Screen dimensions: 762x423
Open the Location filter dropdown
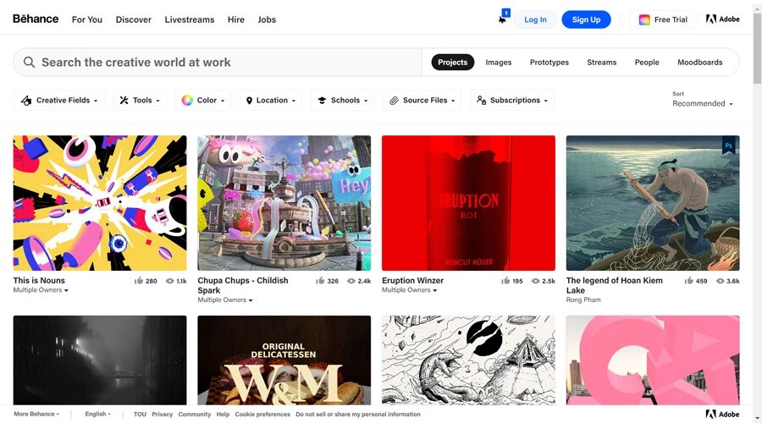[271, 100]
